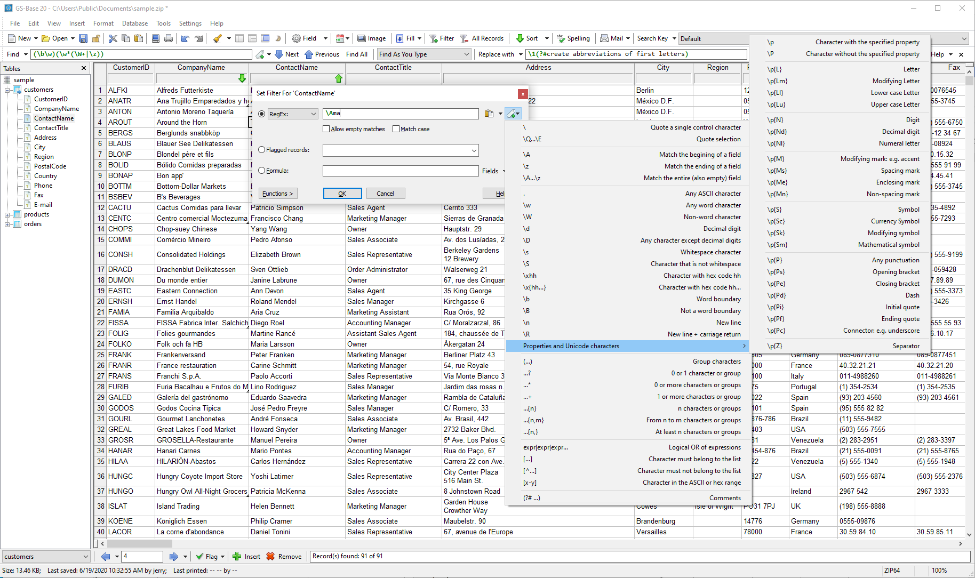This screenshot has height=578, width=975.
Task: Click the Sort toolbar button
Action: pyautogui.click(x=528, y=38)
